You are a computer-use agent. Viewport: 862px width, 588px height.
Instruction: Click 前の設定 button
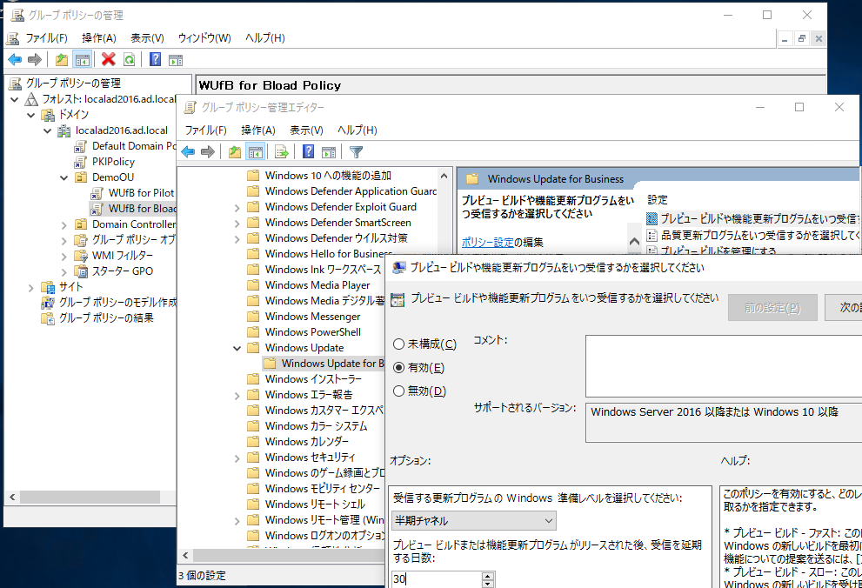pyautogui.click(x=772, y=308)
